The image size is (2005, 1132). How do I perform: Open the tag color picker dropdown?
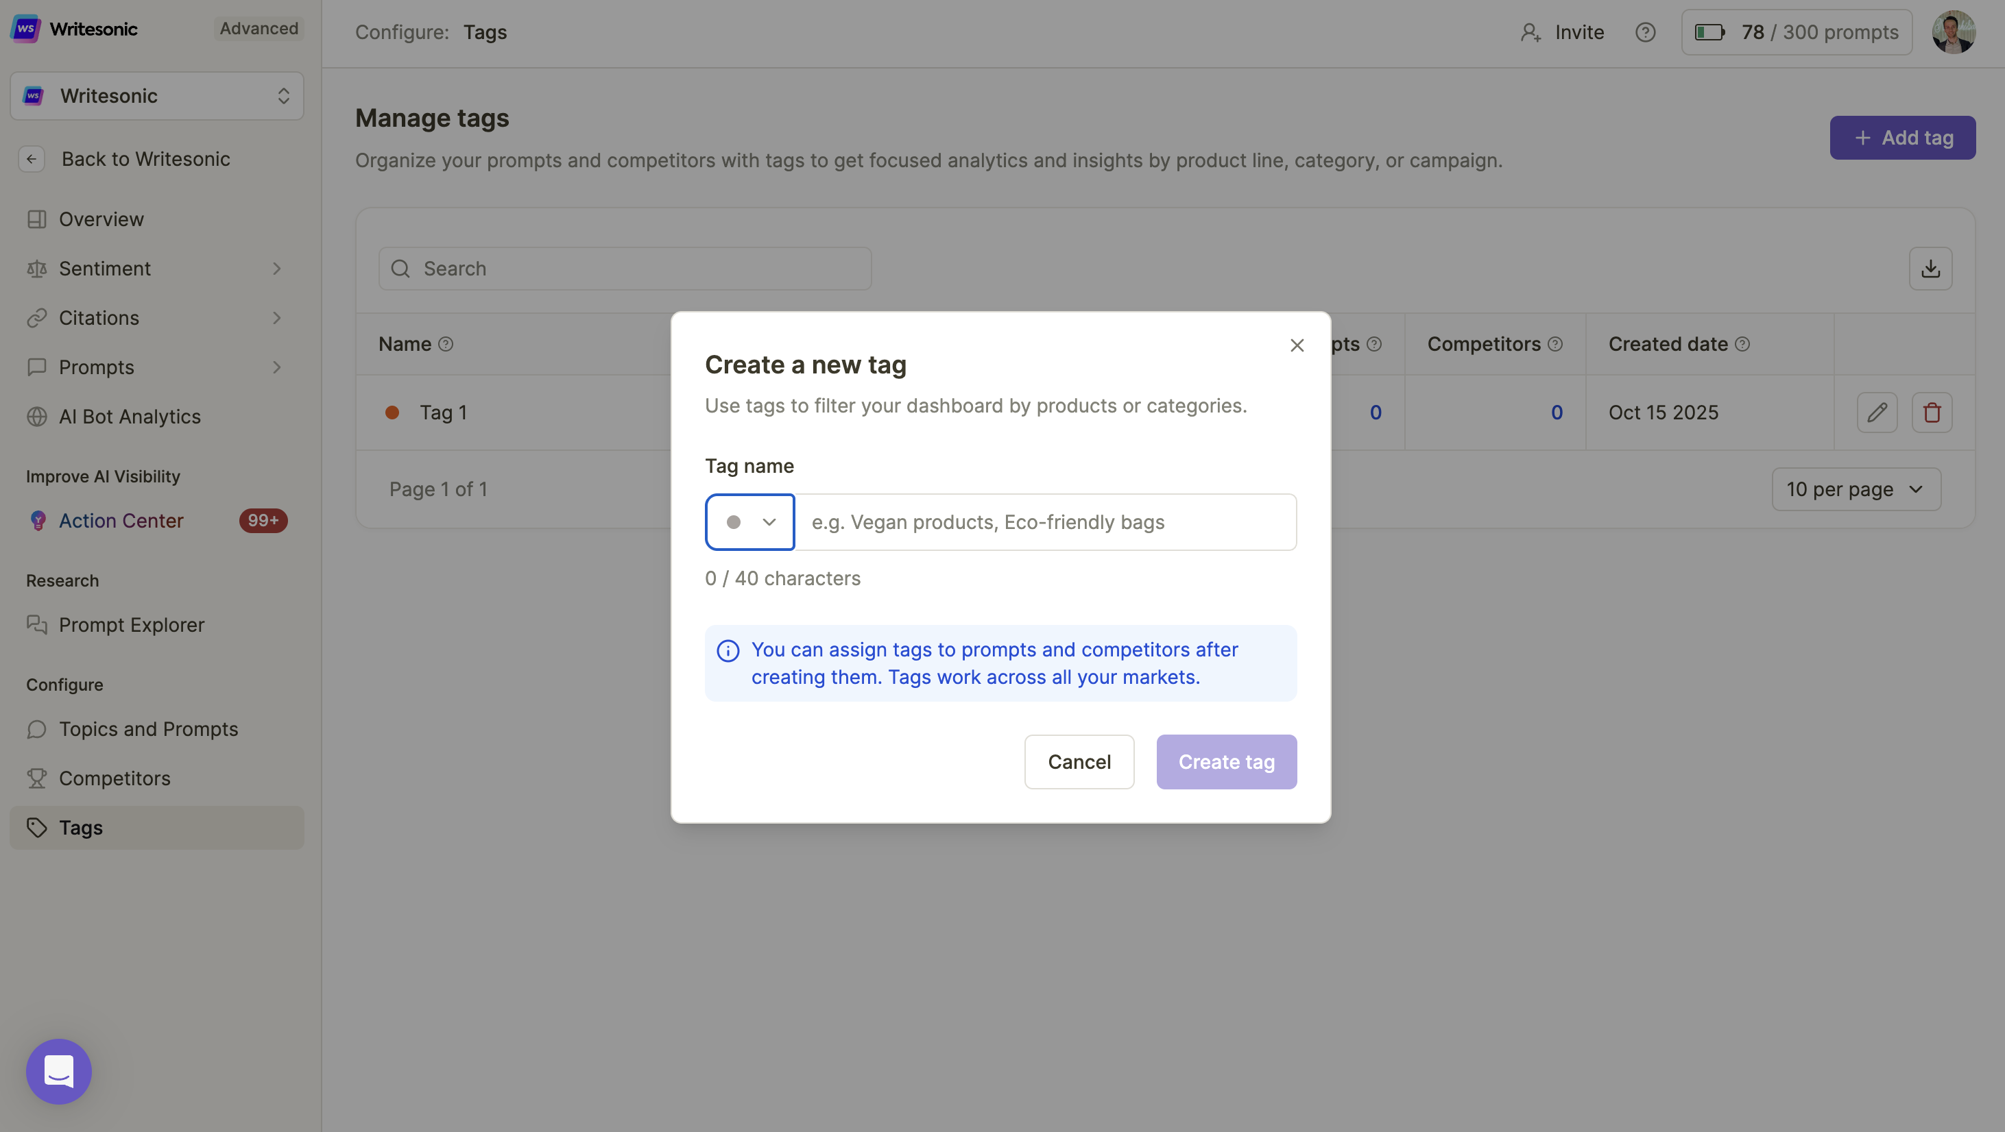(749, 522)
